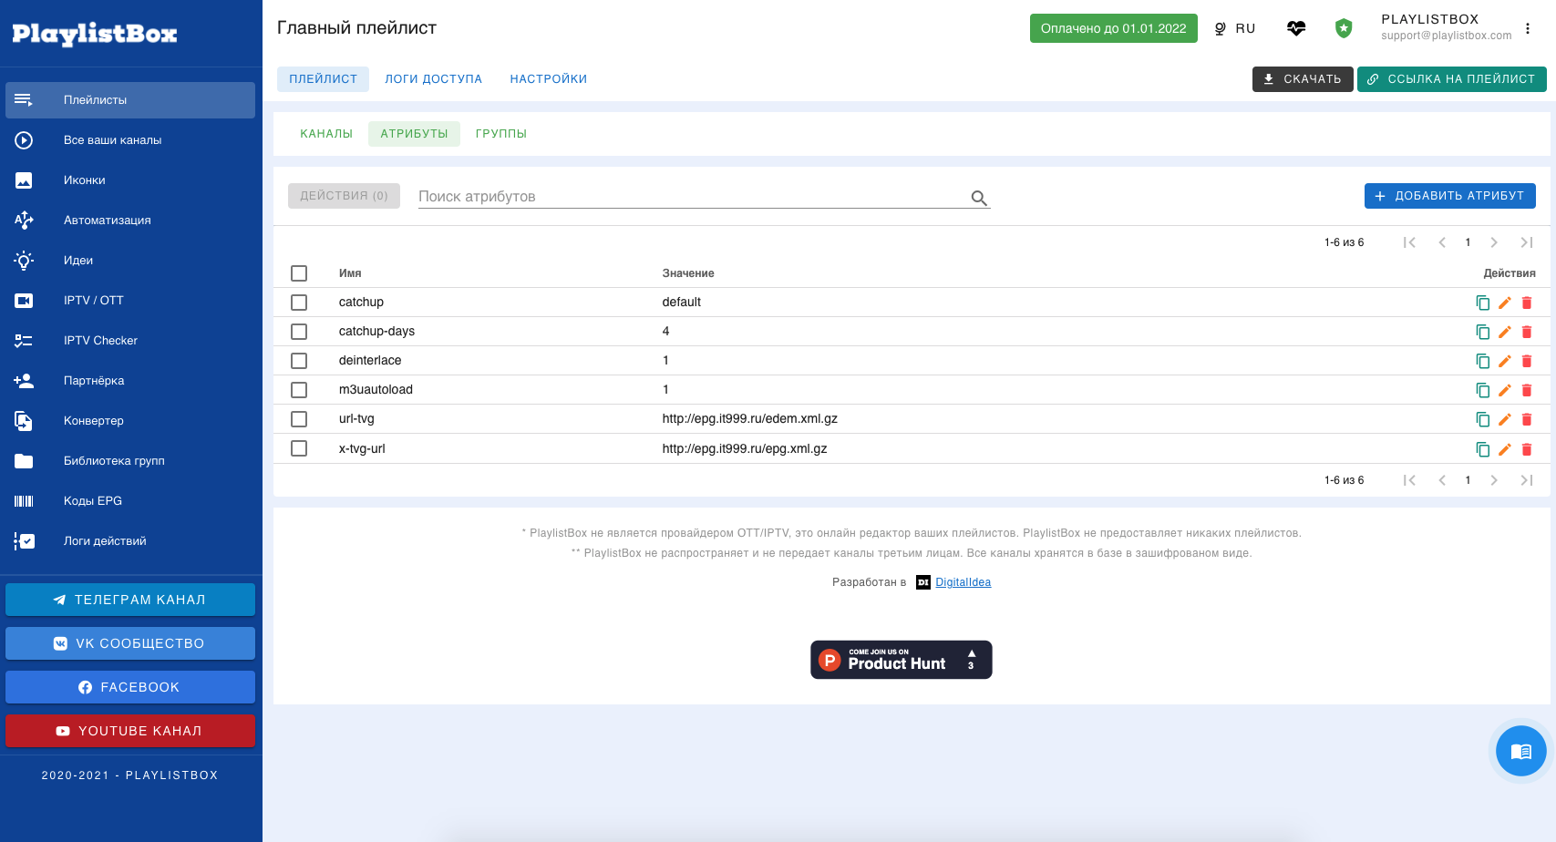Edit the catchup attribute
The image size is (1556, 842).
(x=1505, y=303)
